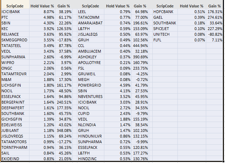
Task: Click the NLCINDIA scrip cell
Action: click(x=88, y=124)
